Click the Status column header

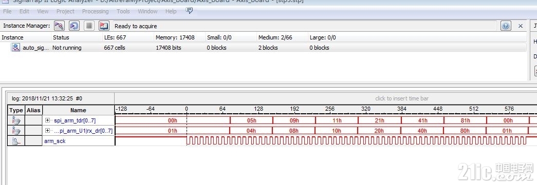(x=61, y=37)
